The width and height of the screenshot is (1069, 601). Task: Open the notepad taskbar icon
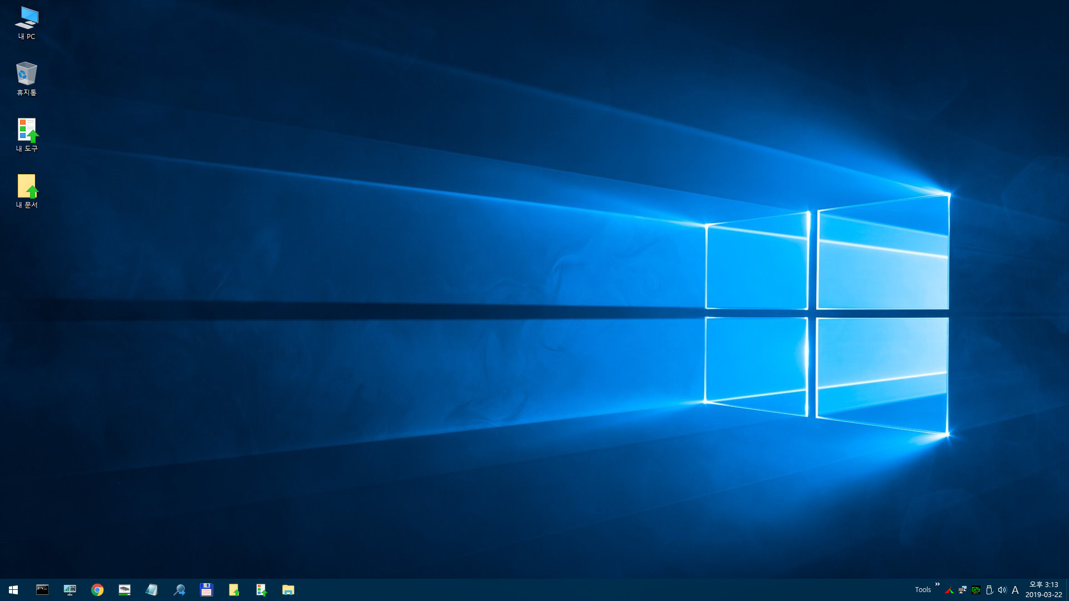151,590
